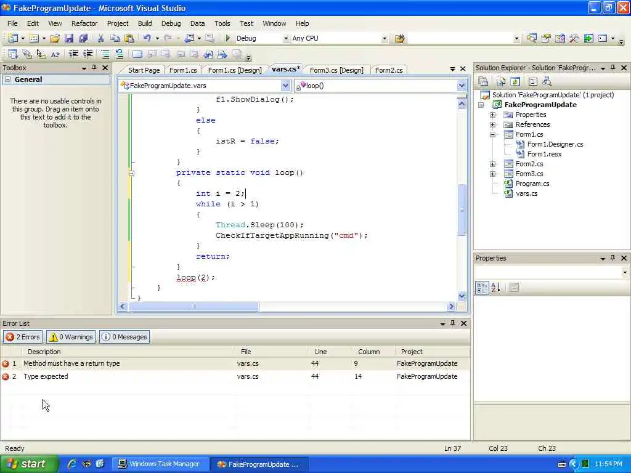631x473 pixels.
Task: Click Solution Explorer Properties icon
Action: pos(483,82)
